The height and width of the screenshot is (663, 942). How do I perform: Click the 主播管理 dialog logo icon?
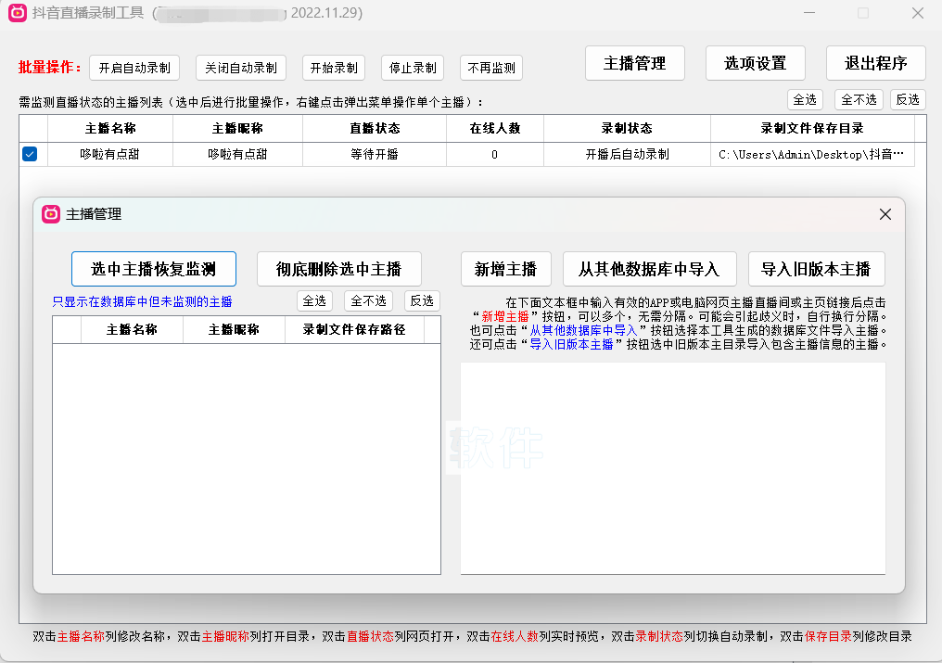click(x=51, y=214)
